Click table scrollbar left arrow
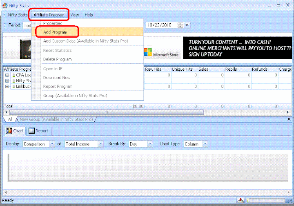The image size is (294, 206). pos(7,112)
